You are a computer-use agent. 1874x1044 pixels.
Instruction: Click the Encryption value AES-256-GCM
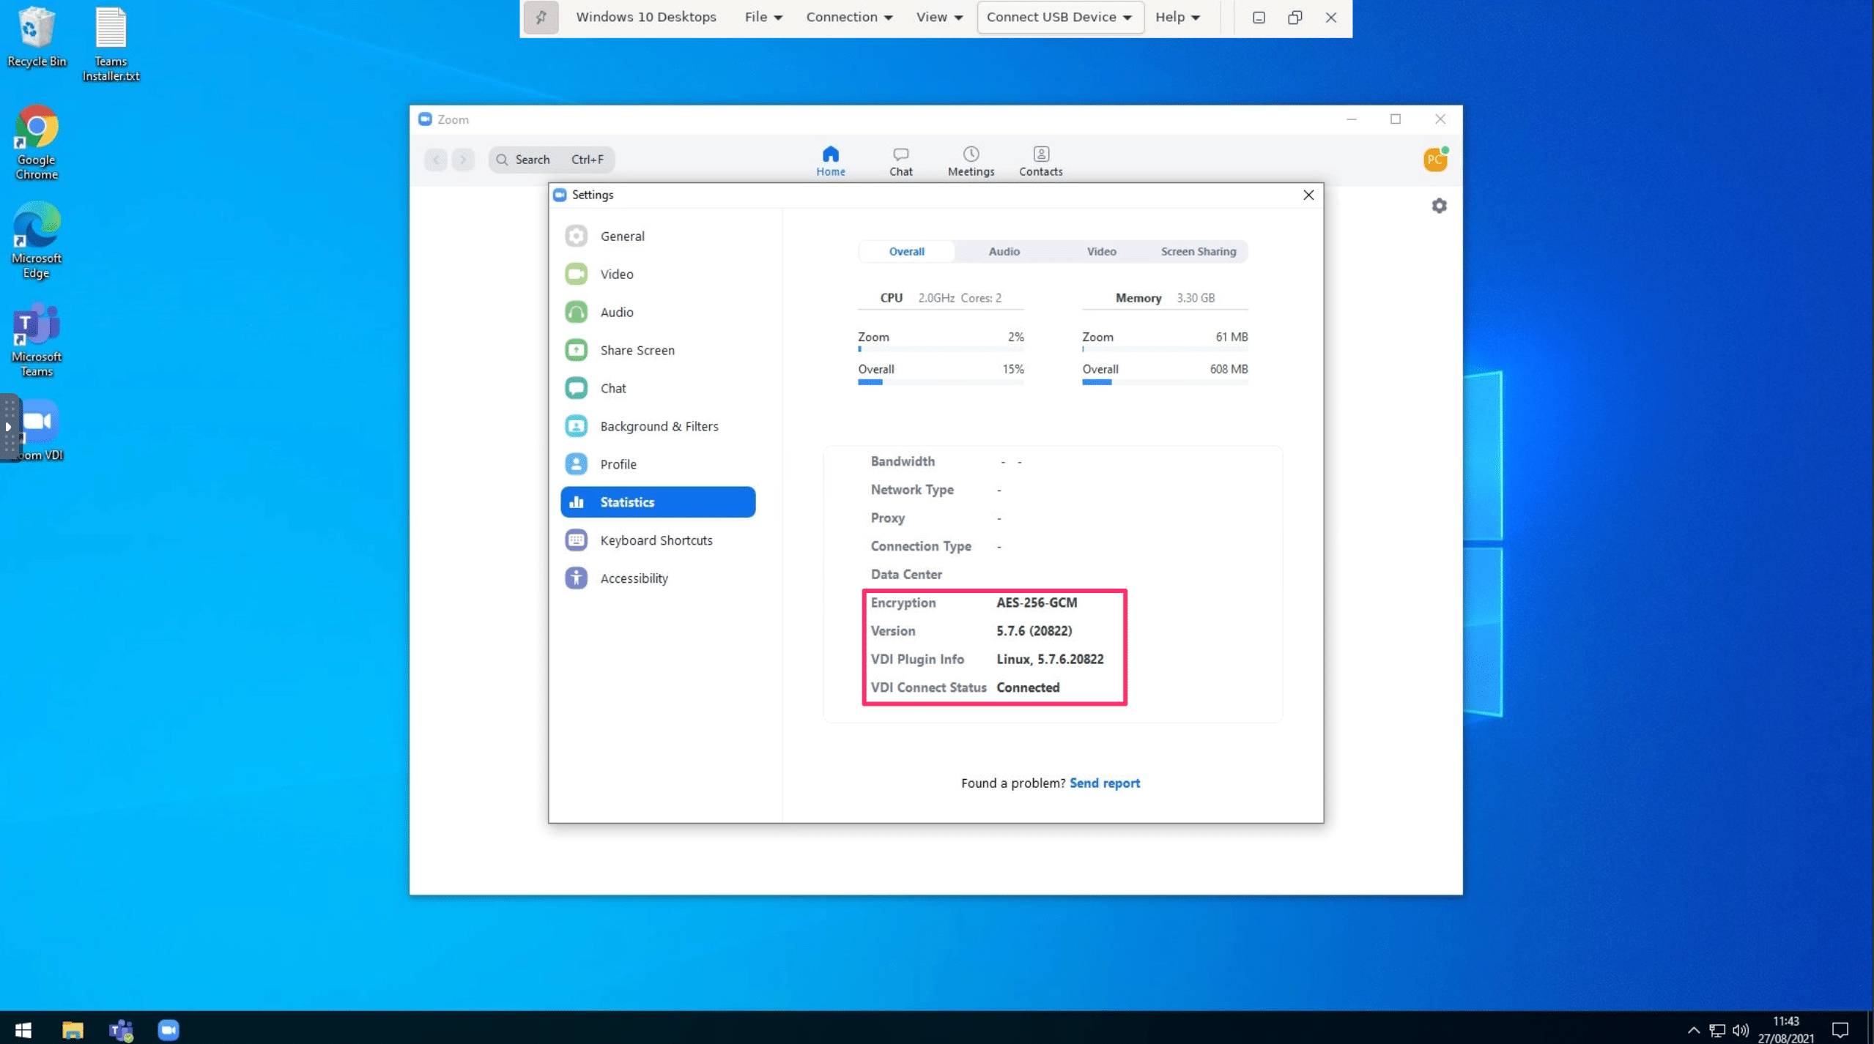click(x=1037, y=603)
